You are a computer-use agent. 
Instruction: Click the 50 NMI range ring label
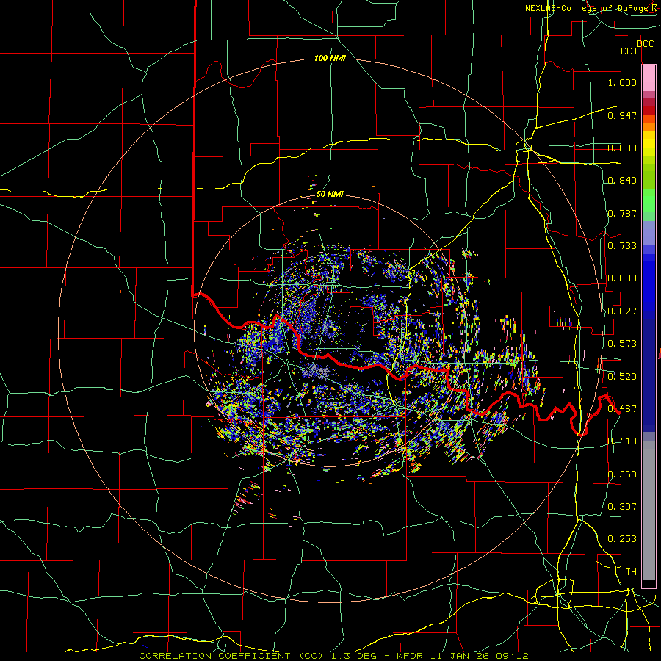[330, 194]
